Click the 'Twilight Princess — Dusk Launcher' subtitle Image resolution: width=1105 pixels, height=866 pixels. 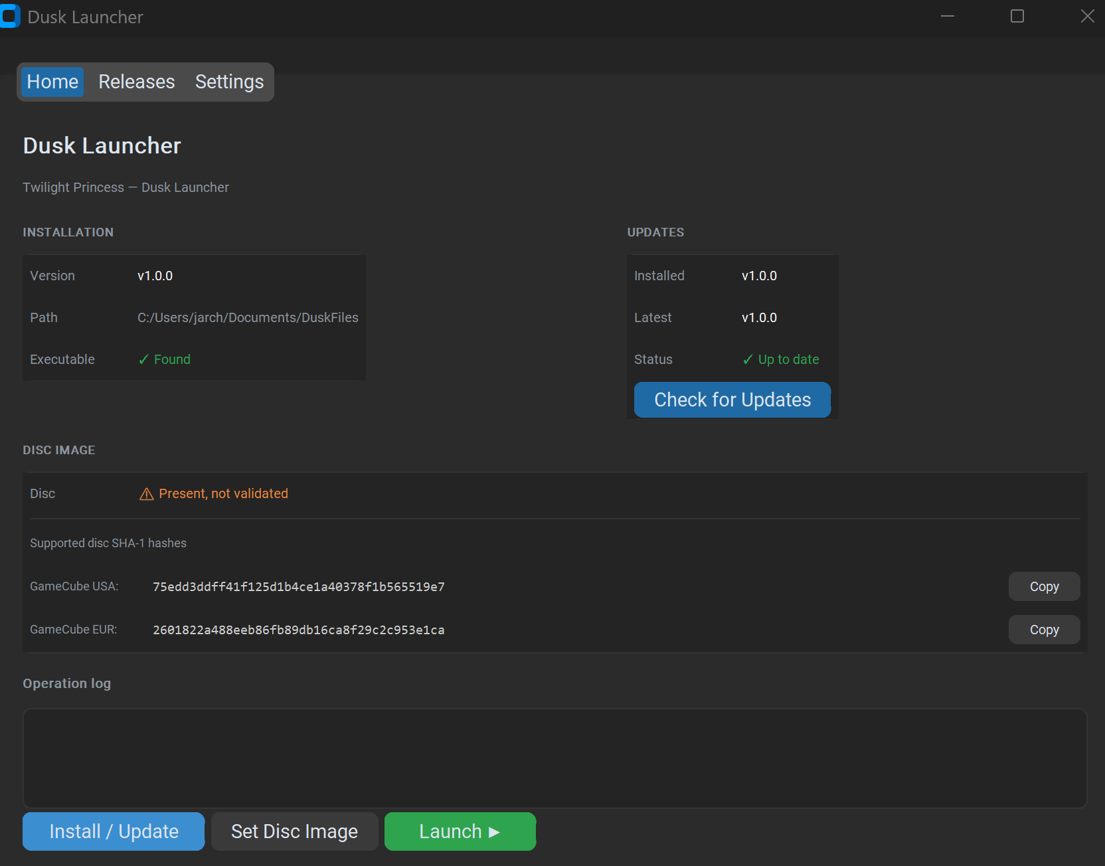(x=126, y=187)
